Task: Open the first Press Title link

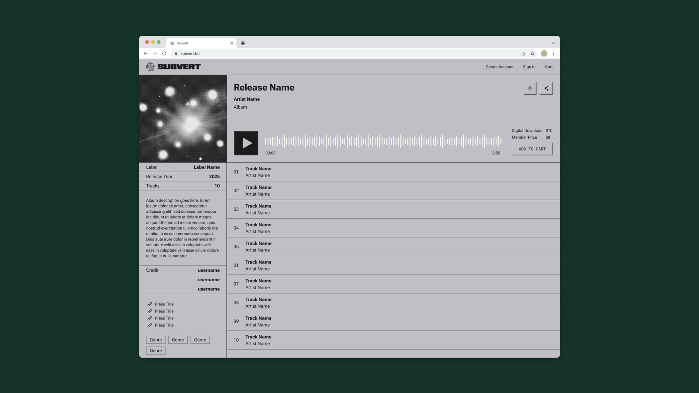Action: pyautogui.click(x=164, y=304)
